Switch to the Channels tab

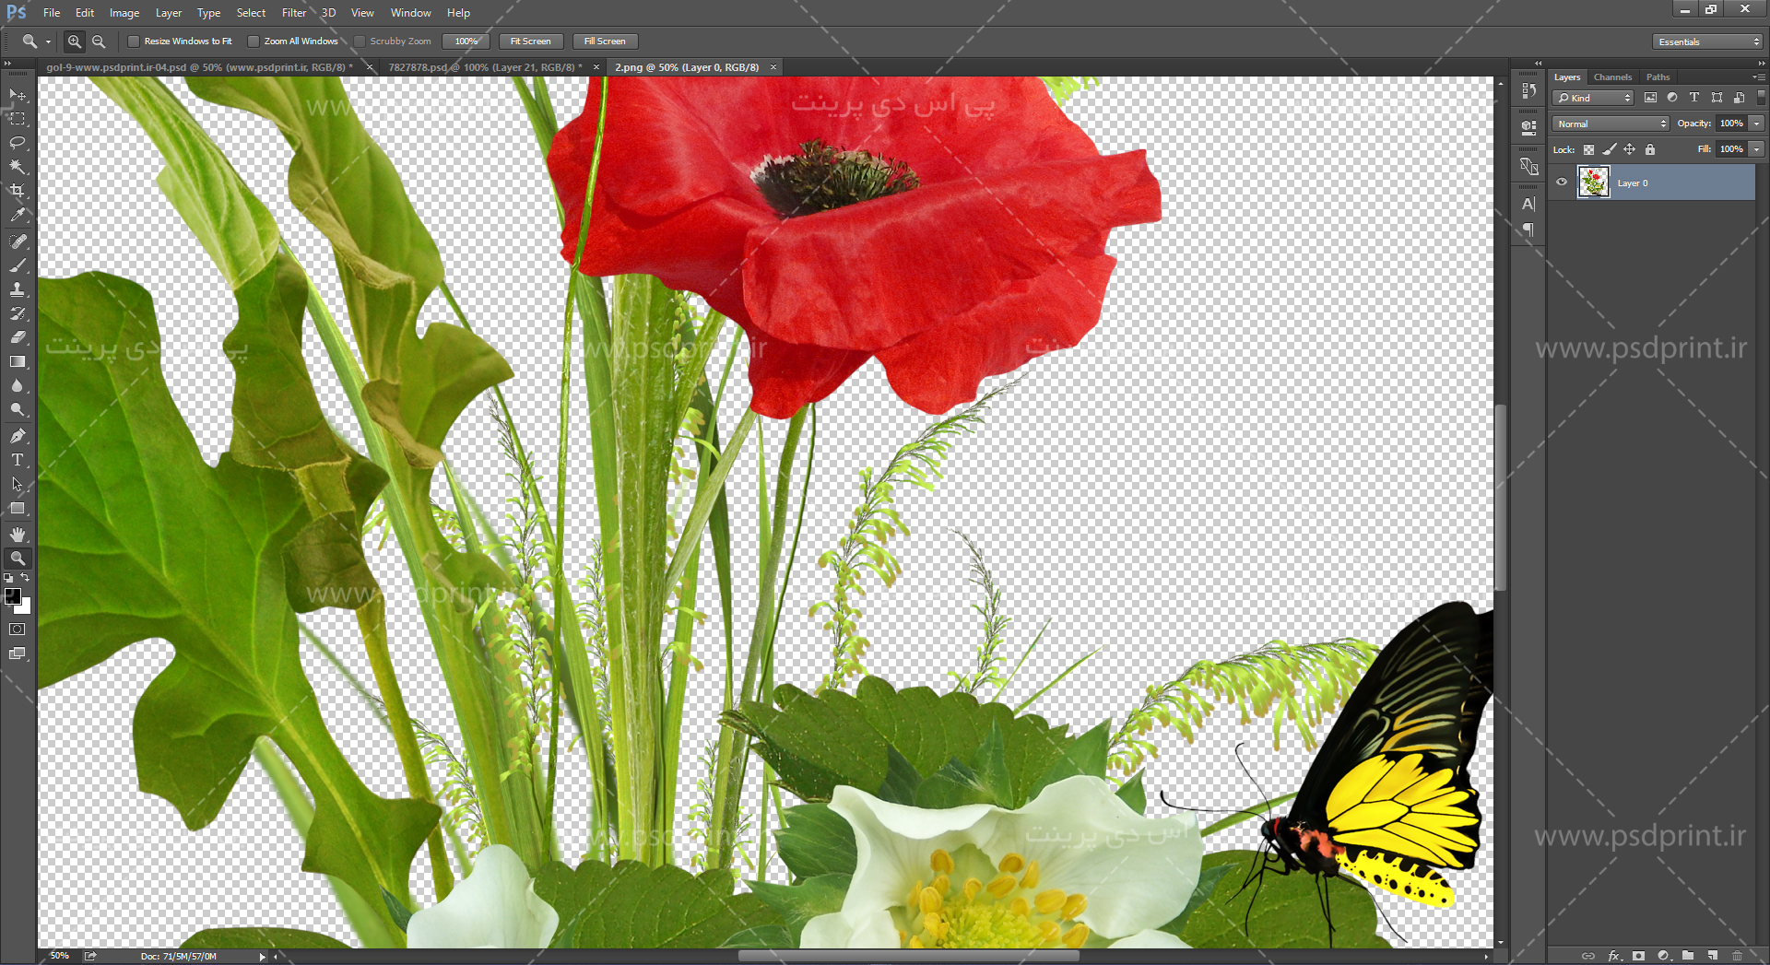click(x=1612, y=77)
